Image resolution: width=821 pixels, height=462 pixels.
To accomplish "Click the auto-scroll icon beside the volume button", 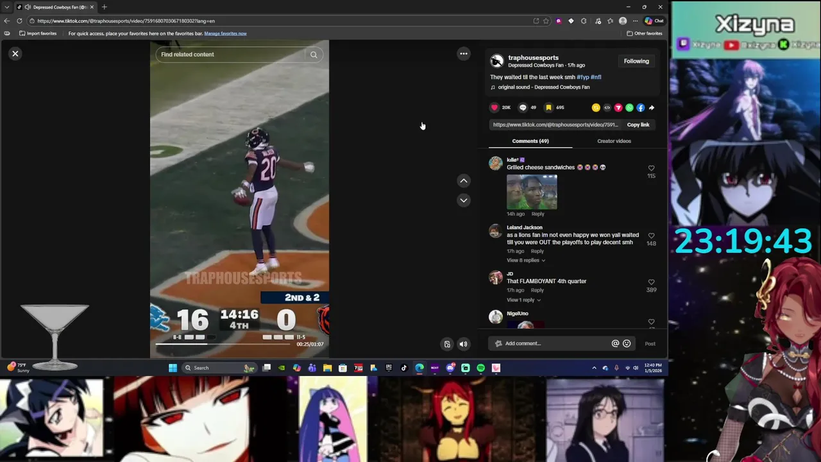I will tap(447, 344).
